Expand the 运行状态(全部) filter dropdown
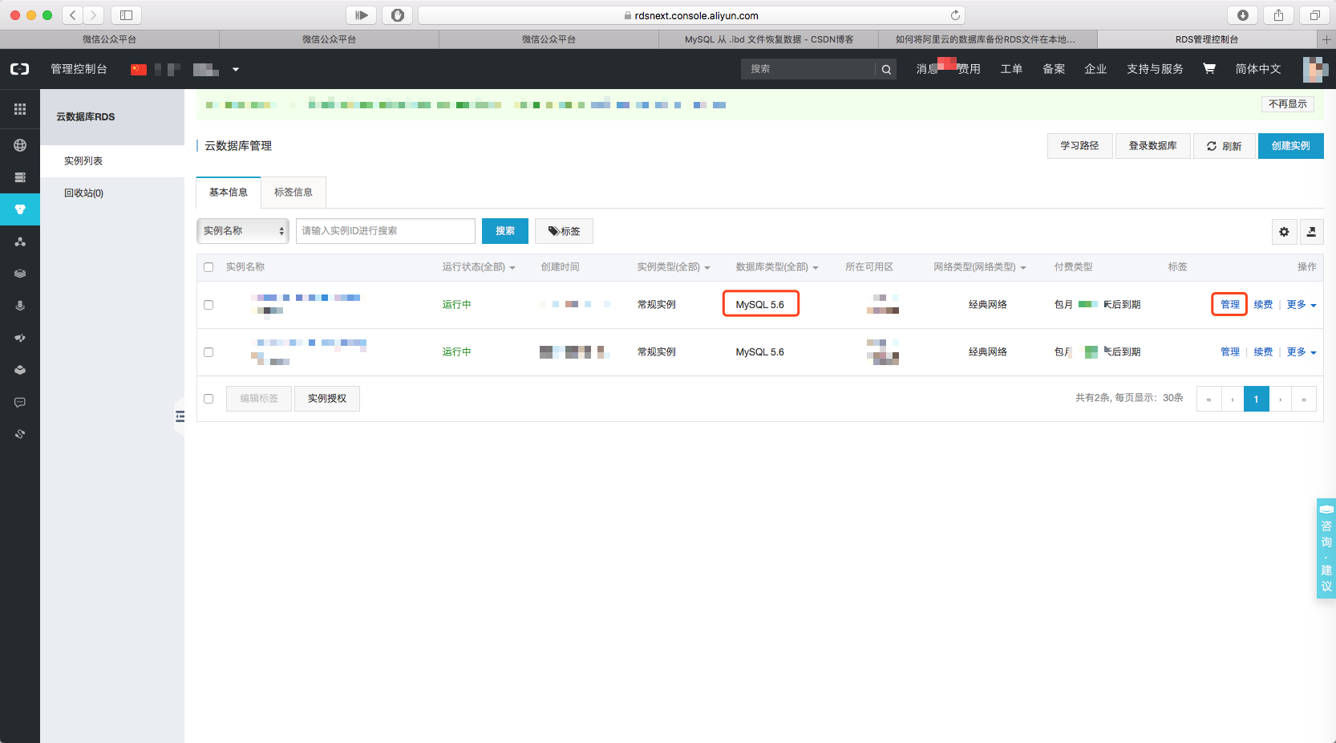This screenshot has width=1336, height=743. click(479, 267)
